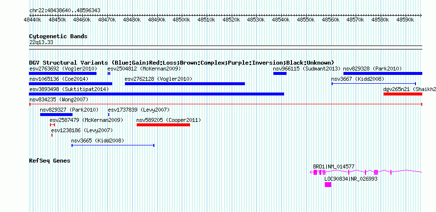The width and height of the screenshot is (436, 212).
Task: Open the BRD1|NM_014577 gene label
Action: (334, 166)
